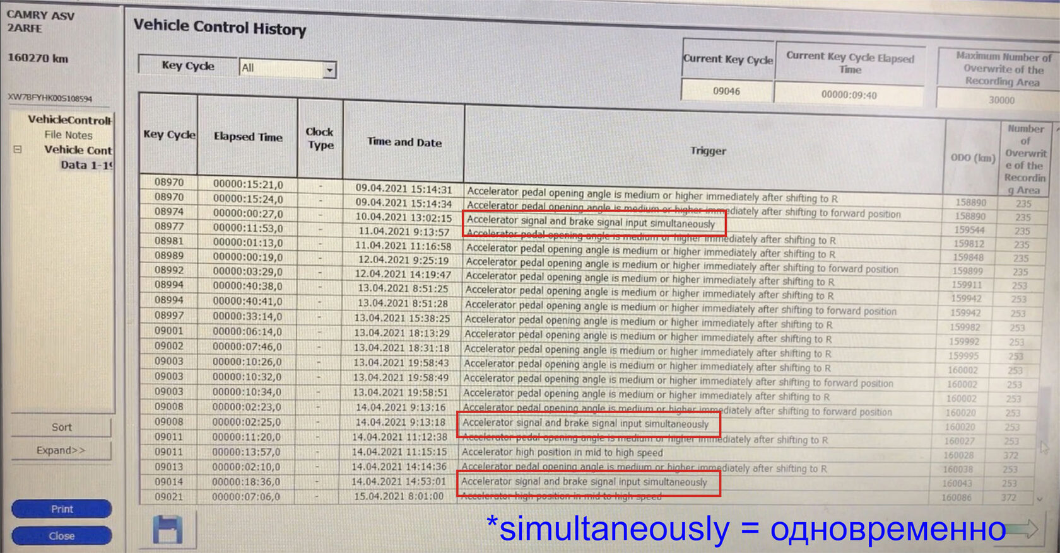Click elapsed time 00000:13:57,0
Viewport: 1060px width, 553px height.
247,452
